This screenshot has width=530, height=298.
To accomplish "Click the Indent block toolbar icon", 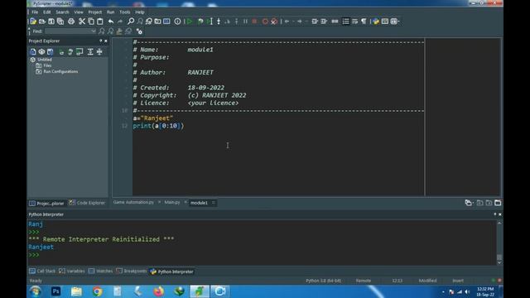I will click(324, 22).
